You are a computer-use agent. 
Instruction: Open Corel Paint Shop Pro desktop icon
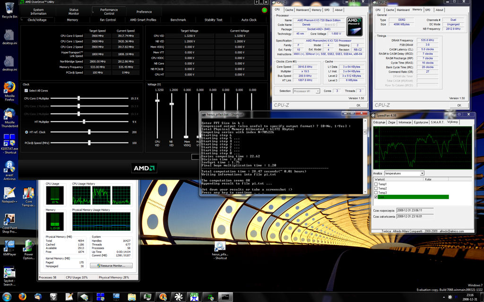tap(9, 223)
